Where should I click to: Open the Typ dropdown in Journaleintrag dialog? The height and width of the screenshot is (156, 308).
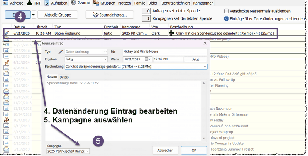pos(105,52)
